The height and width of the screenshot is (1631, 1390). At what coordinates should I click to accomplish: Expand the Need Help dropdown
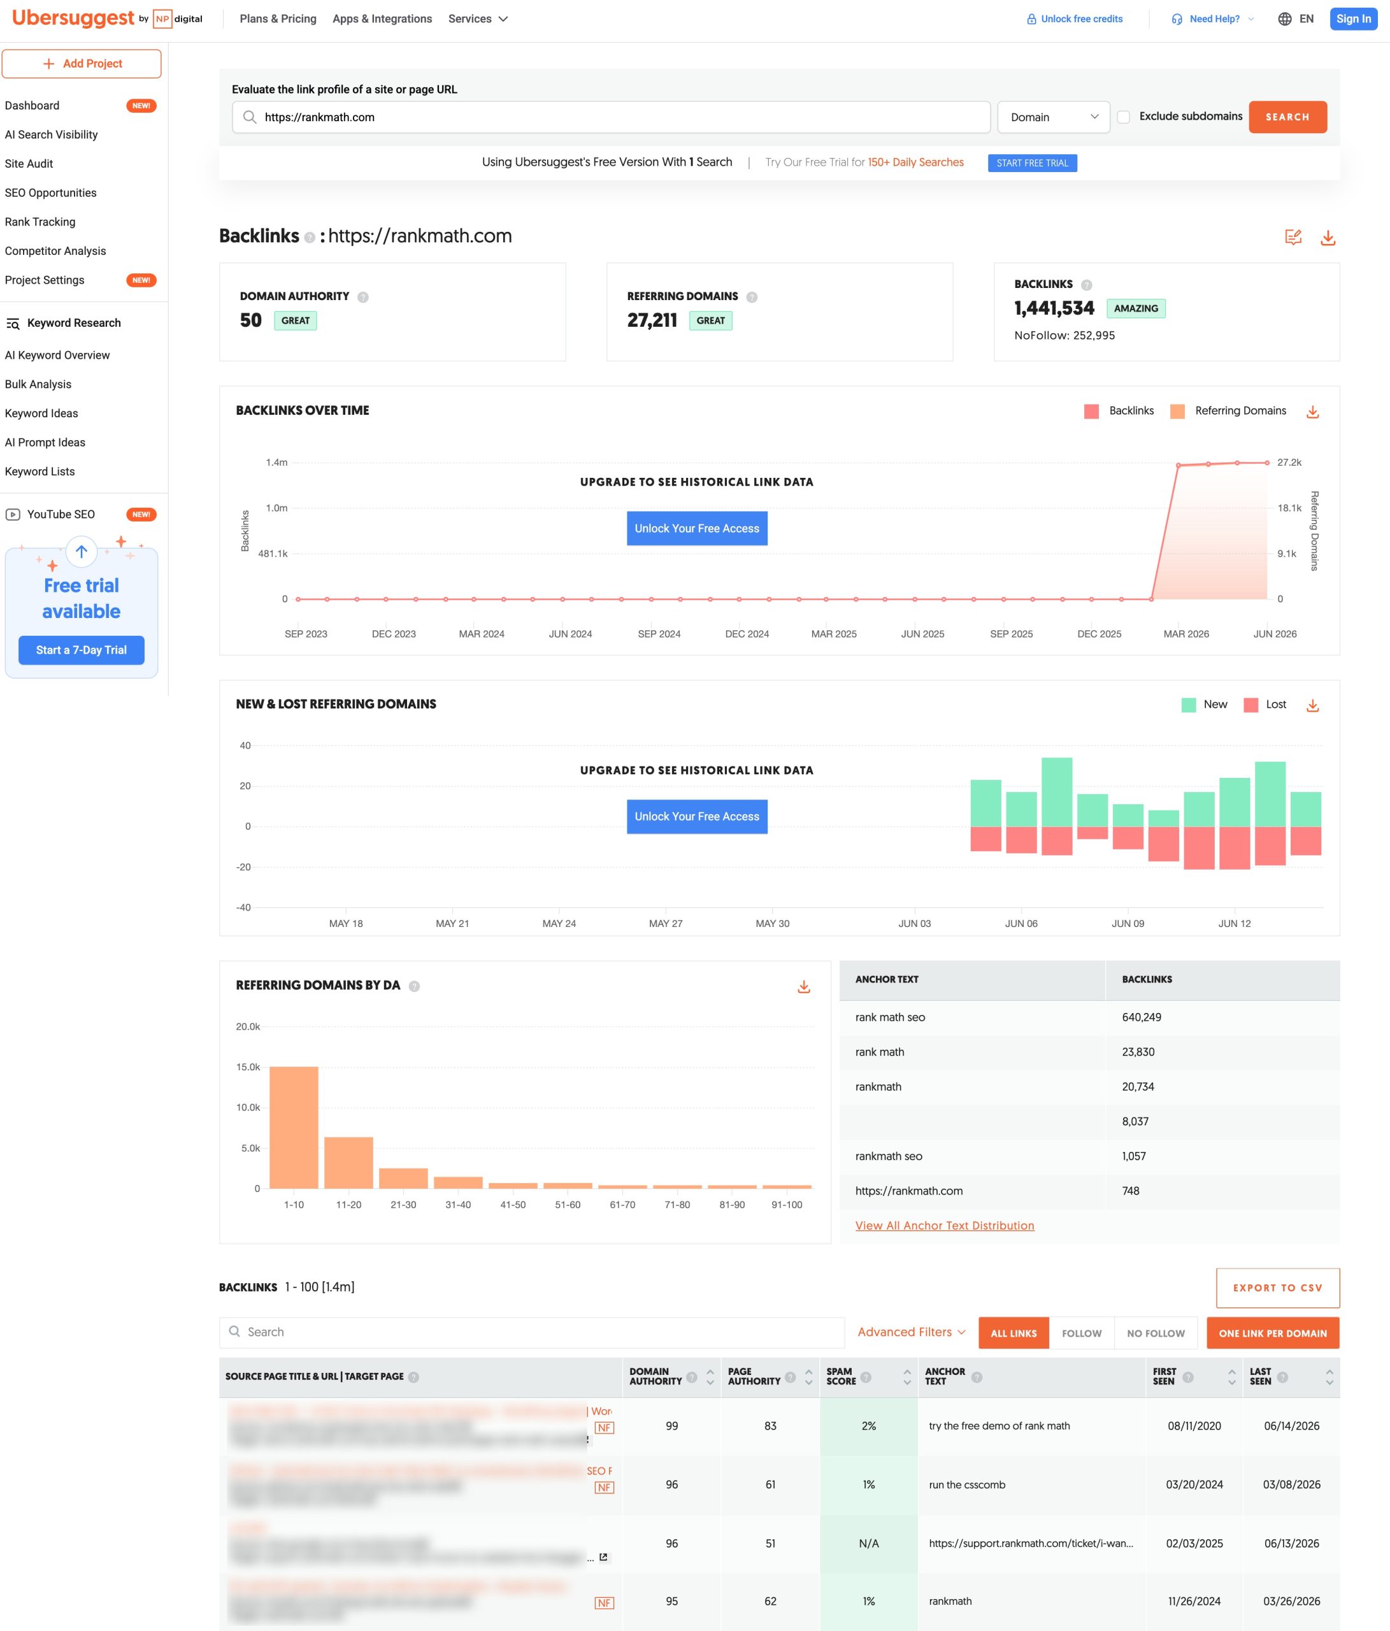pos(1213,19)
